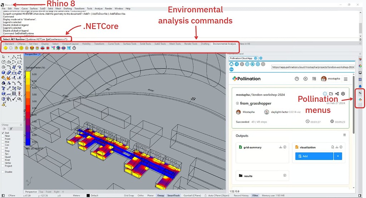
Task: Select the rectangular Array tool
Action: click(x=14, y=93)
